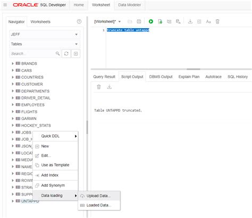
Task: Click 'Table UNTAPPD truncated.' output text
Action: [x=118, y=110]
